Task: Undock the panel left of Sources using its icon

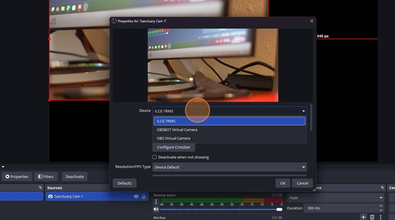Action: click(x=40, y=188)
